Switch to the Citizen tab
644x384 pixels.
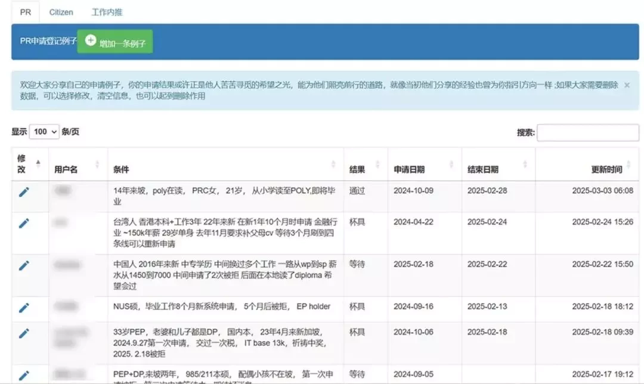61,13
